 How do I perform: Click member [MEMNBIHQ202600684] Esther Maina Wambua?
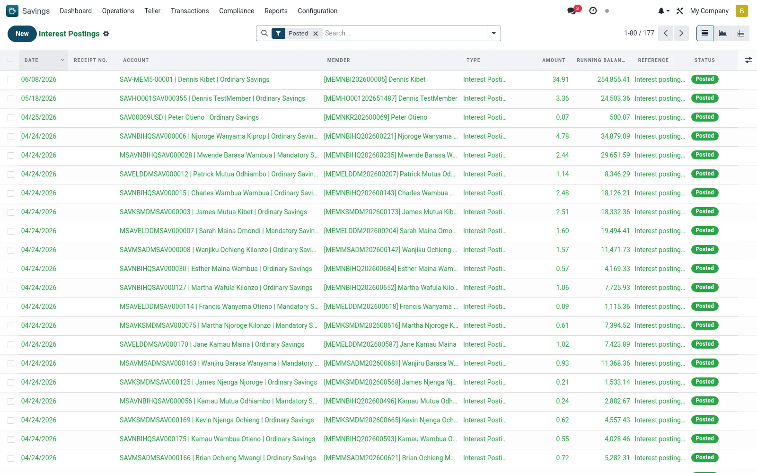point(391,269)
